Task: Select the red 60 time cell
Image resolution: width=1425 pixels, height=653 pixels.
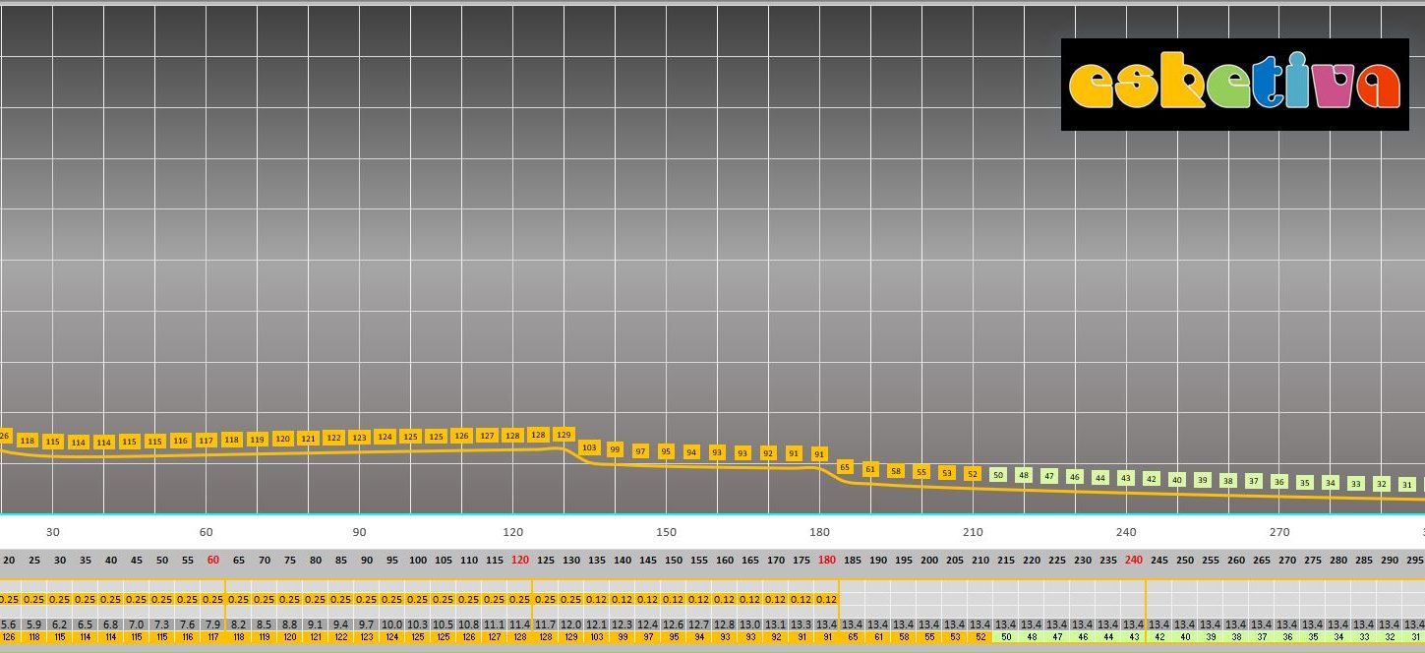Action: point(213,560)
